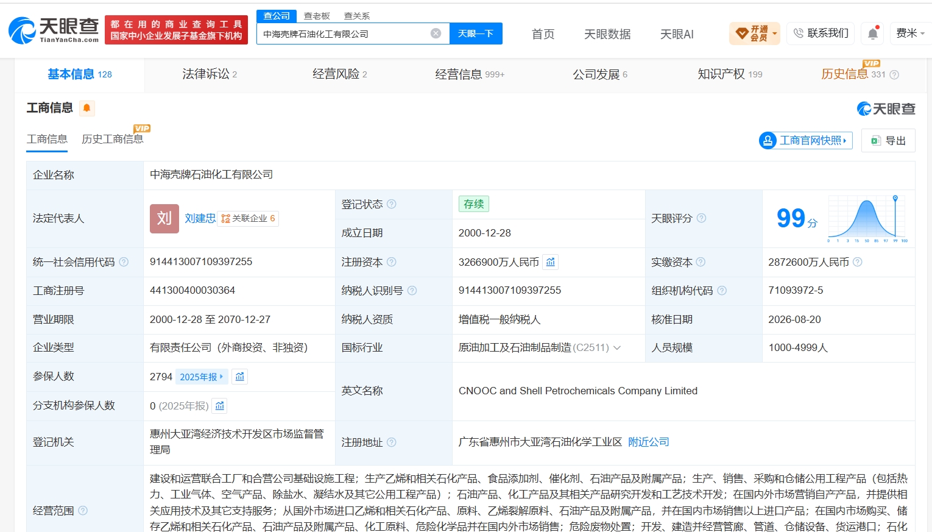Click the 关联企业 6 badge
The width and height of the screenshot is (932, 532).
click(x=248, y=219)
